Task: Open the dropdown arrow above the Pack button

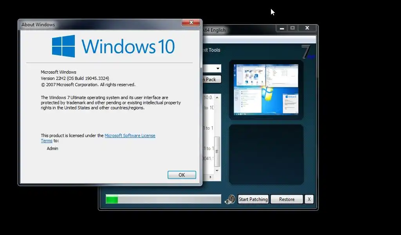Action: [218, 69]
